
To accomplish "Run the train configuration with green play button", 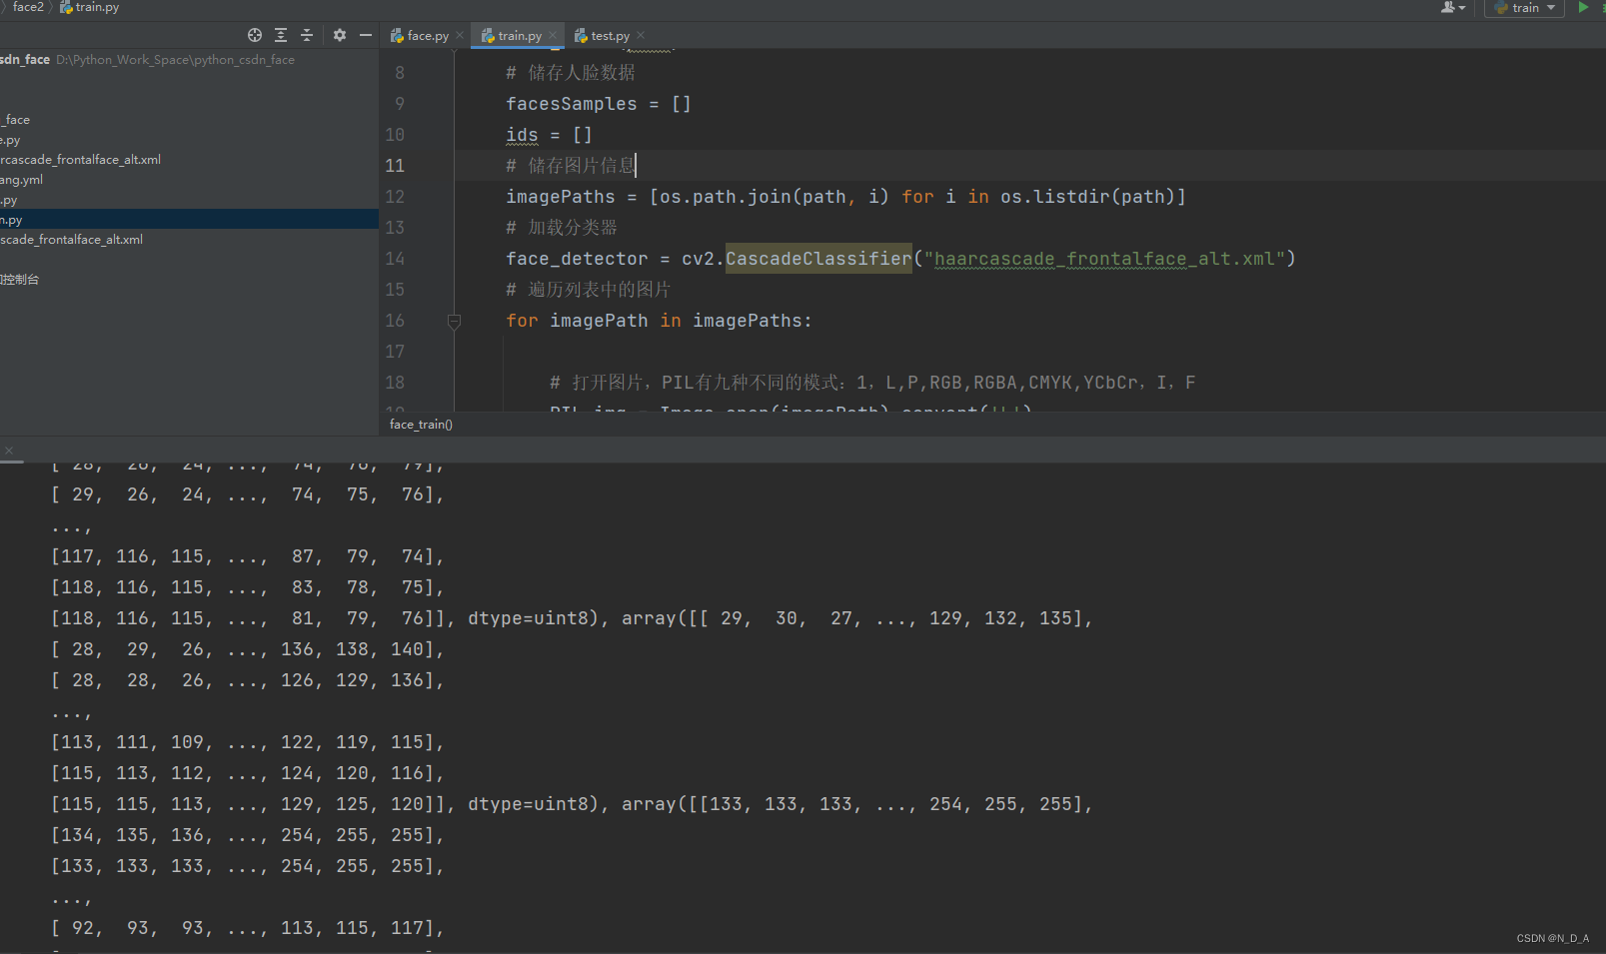I will [1583, 8].
